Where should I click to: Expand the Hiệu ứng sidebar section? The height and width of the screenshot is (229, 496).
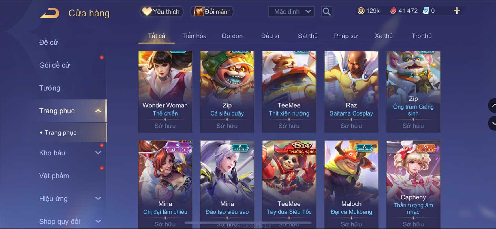(x=98, y=199)
